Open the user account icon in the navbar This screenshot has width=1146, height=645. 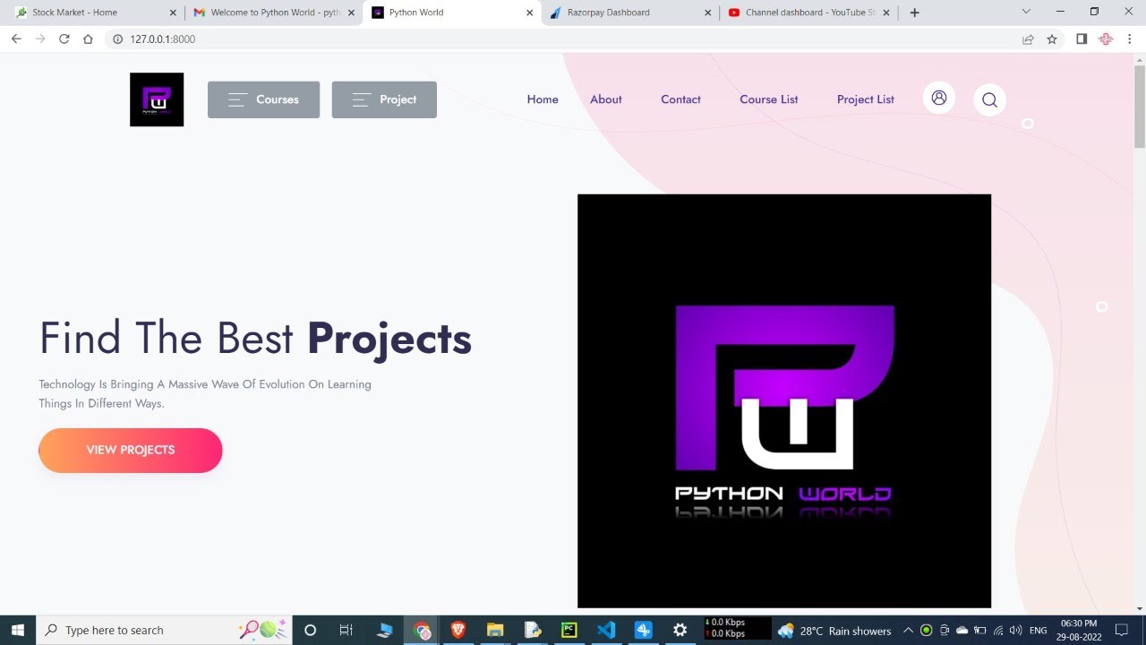[939, 98]
